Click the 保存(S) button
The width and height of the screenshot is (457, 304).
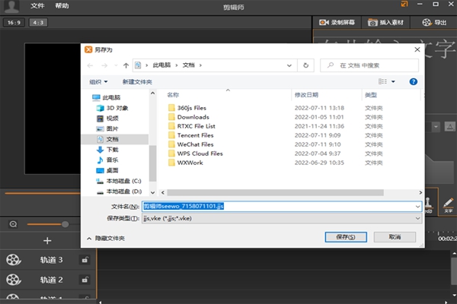pos(340,237)
